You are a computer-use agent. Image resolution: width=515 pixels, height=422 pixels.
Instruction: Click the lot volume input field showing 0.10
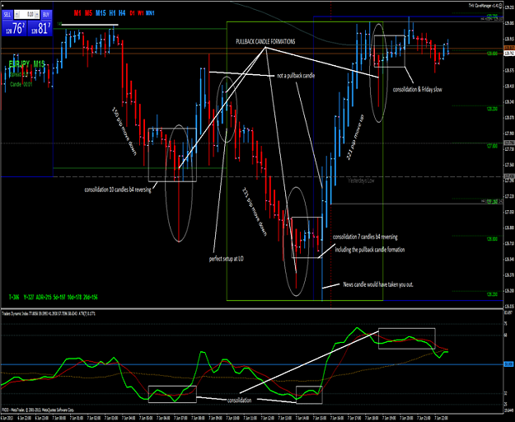pos(26,15)
